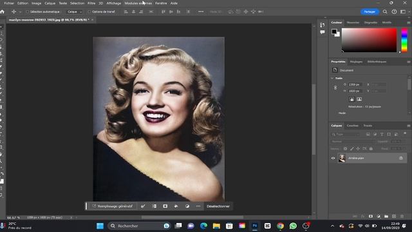Click the Arrière-plan layer thumbnail
Image resolution: width=412 pixels, height=232 pixels.
pos(342,158)
